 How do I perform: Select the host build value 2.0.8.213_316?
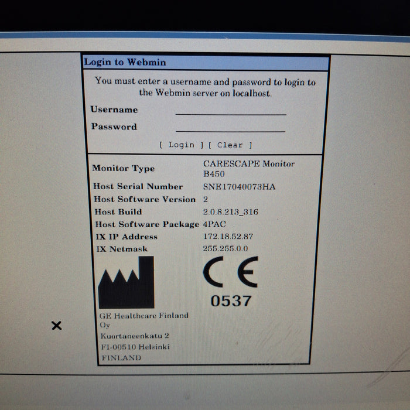pyautogui.click(x=230, y=212)
